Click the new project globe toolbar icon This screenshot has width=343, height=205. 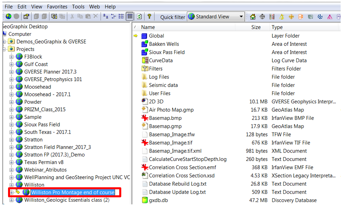pyautogui.click(x=8, y=16)
